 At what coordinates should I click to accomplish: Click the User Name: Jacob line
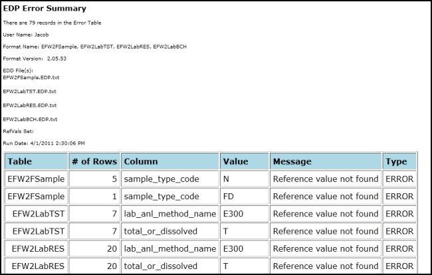click(x=26, y=35)
